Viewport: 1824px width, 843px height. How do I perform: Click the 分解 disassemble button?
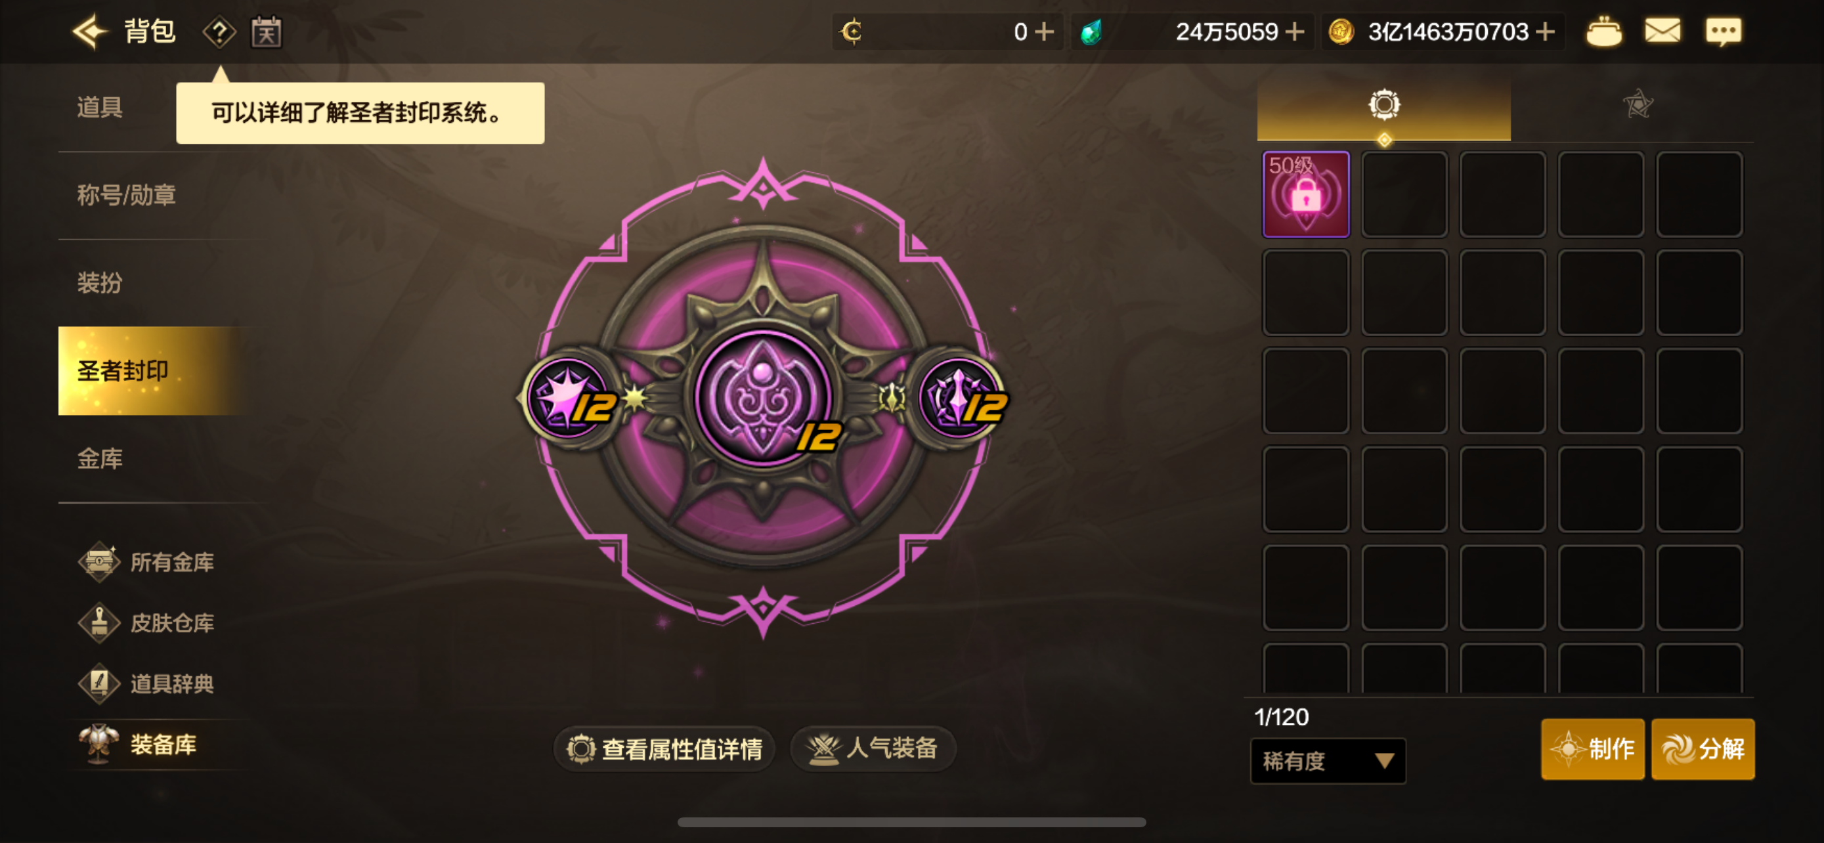[1703, 749]
